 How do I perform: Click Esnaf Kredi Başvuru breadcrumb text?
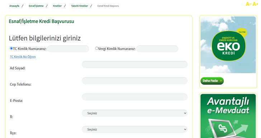(108, 6)
